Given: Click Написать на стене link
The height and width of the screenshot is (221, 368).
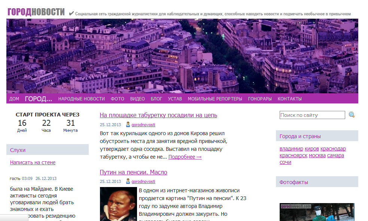Looking at the screenshot, I should 33,162.
